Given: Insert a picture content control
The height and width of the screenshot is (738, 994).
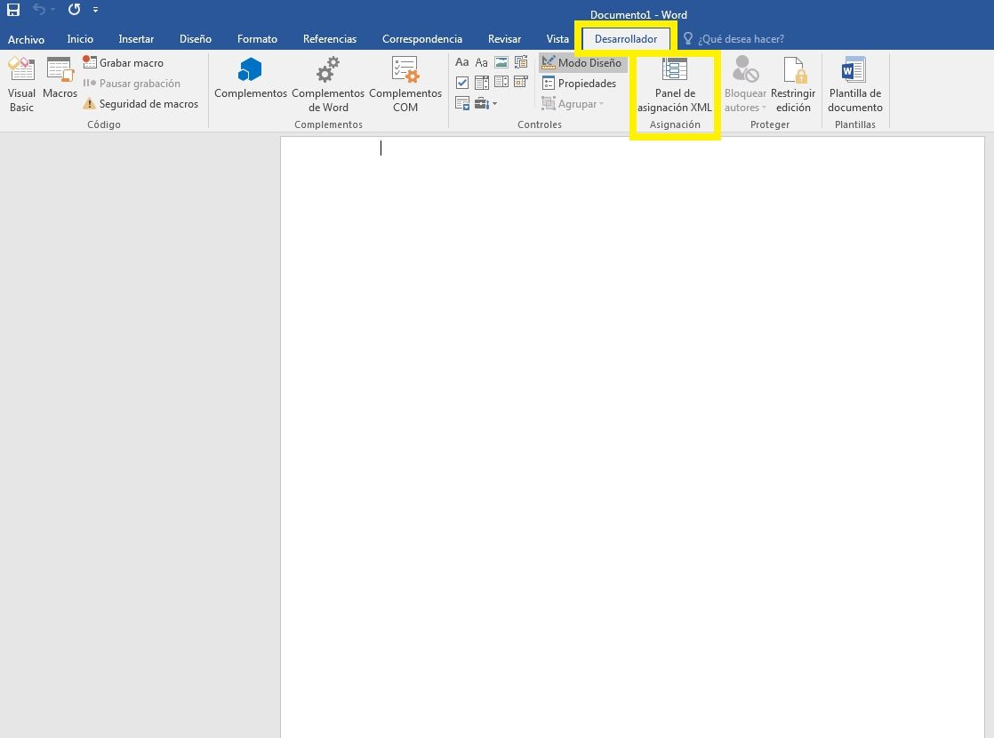Looking at the screenshot, I should tap(501, 62).
